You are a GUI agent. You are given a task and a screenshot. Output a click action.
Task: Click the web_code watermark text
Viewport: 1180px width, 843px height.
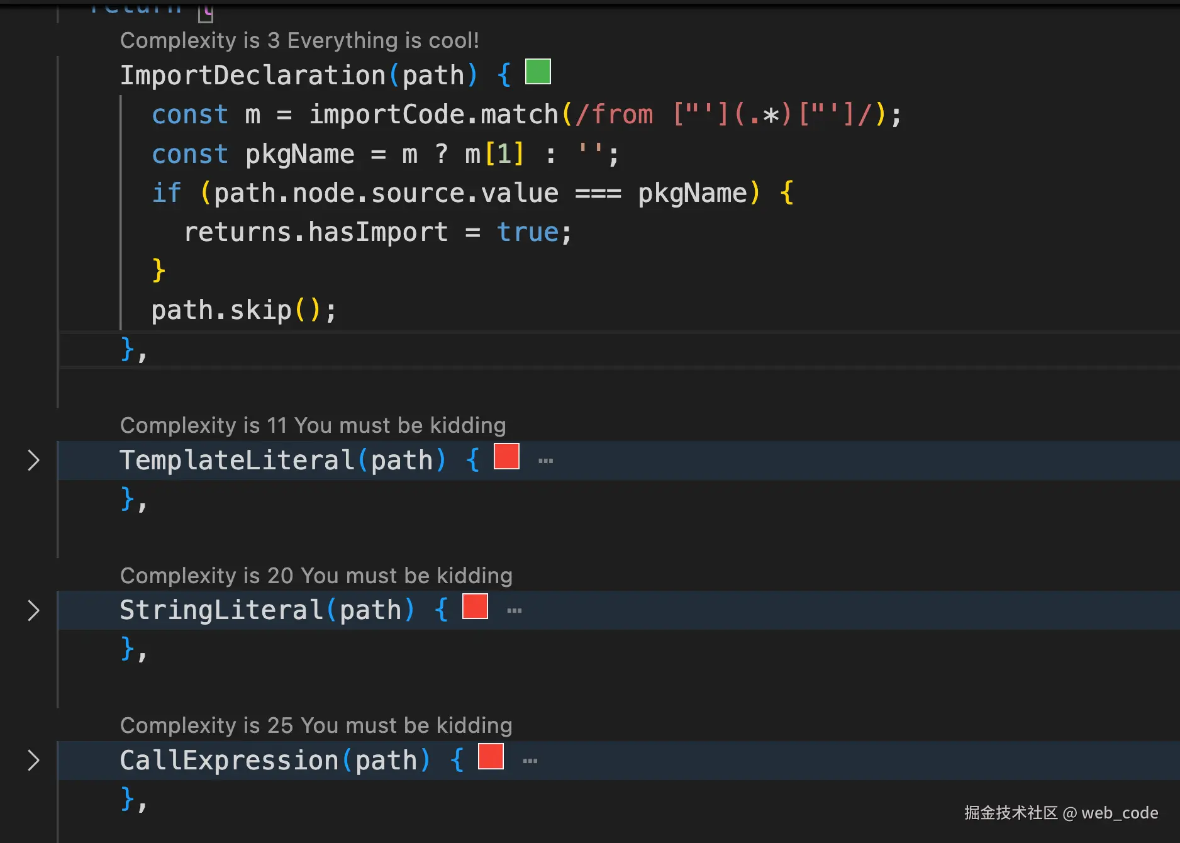(x=1120, y=813)
